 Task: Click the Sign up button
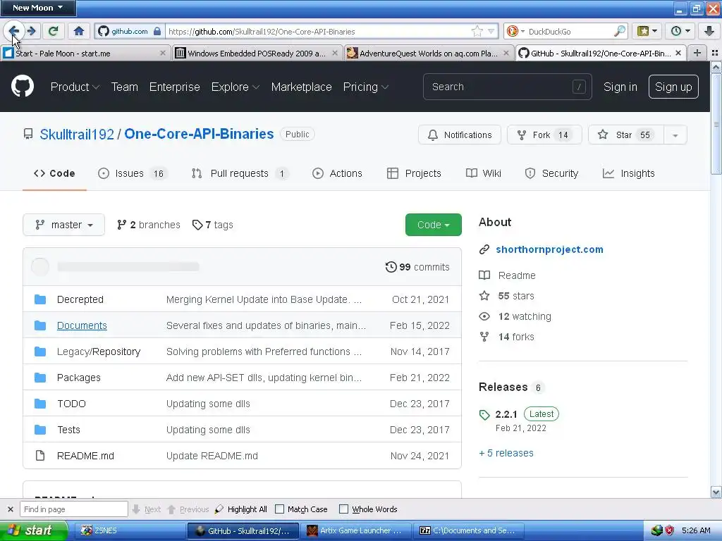click(673, 87)
